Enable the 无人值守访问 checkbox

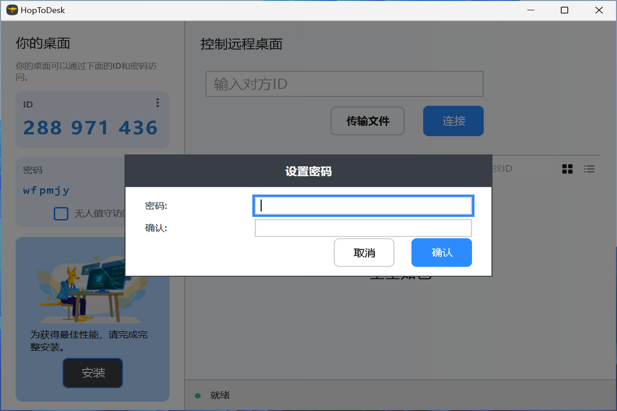tap(61, 213)
